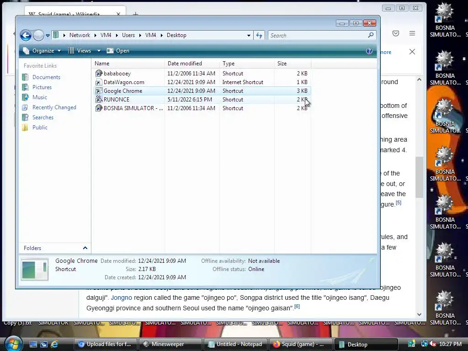Open the Organize menu

[x=42, y=51]
